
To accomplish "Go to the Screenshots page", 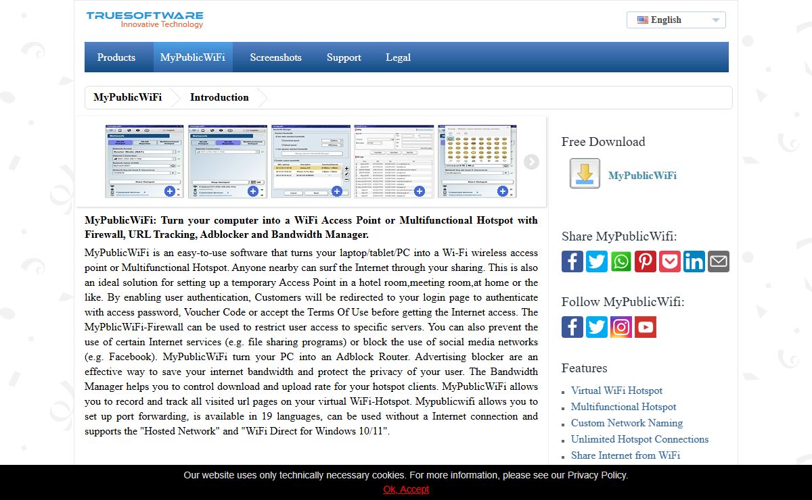I will coord(276,57).
